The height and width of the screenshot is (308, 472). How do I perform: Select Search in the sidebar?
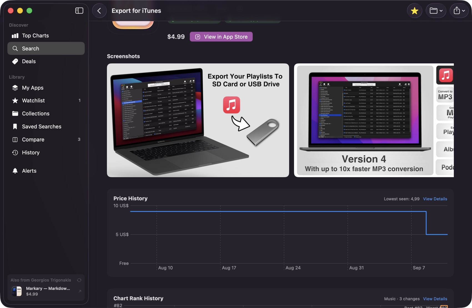(x=46, y=48)
